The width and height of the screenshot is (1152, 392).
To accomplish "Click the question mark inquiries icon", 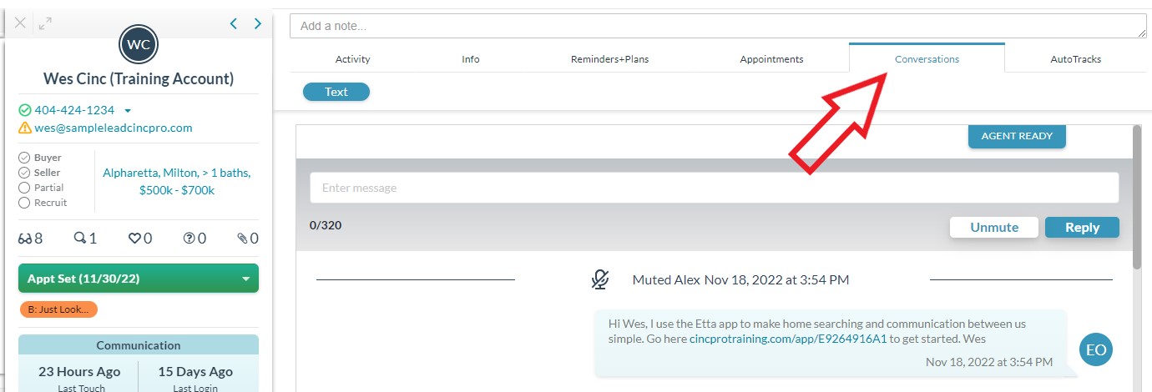I will (189, 239).
